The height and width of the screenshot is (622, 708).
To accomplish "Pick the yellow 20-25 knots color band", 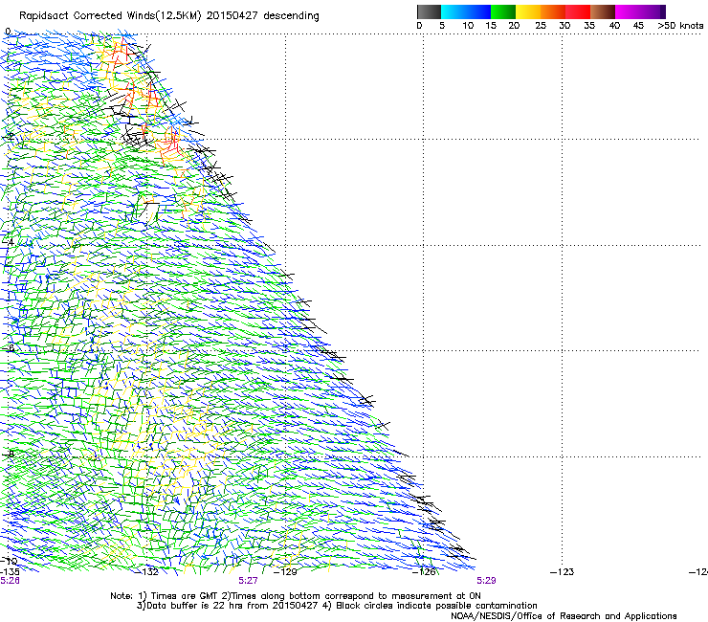I will pyautogui.click(x=528, y=11).
